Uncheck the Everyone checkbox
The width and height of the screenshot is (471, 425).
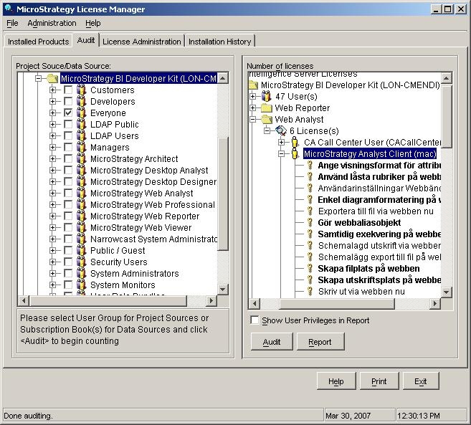click(68, 113)
